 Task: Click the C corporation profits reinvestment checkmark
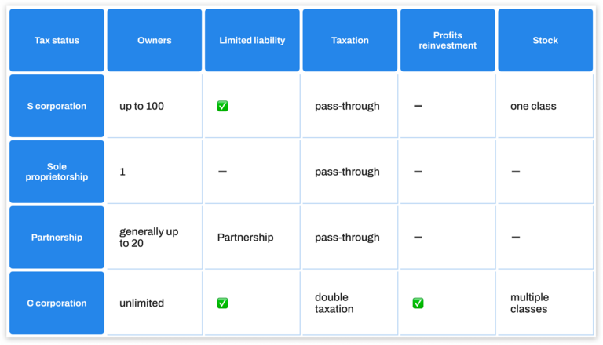418,303
